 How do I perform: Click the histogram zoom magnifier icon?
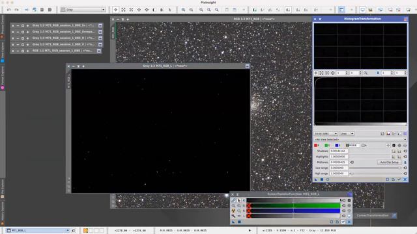click(x=366, y=73)
